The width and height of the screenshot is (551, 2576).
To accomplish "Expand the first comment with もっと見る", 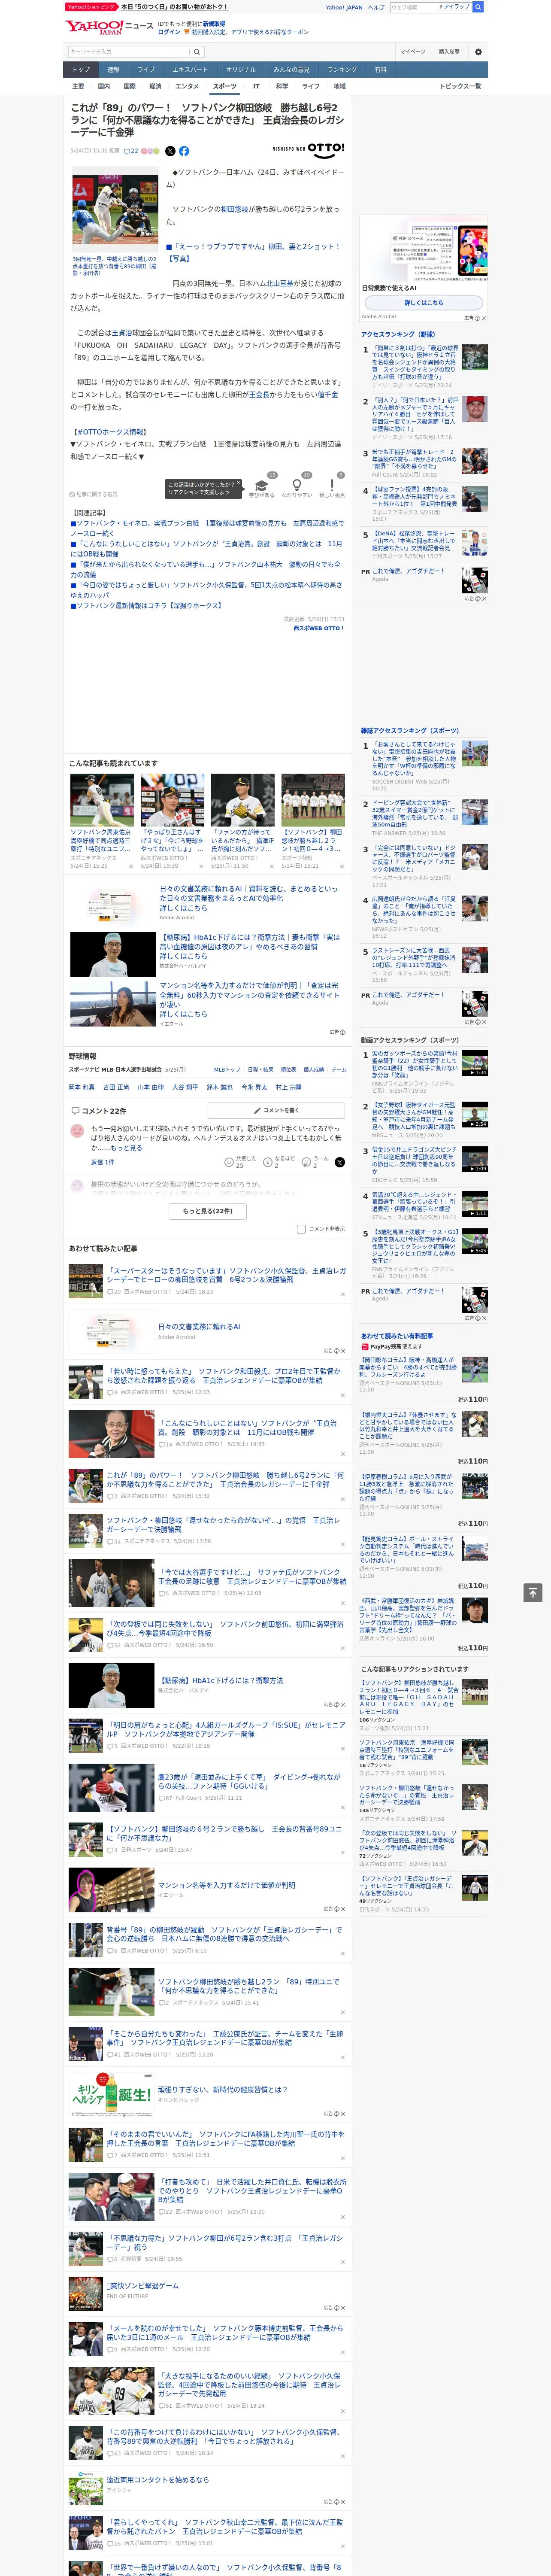I will click(126, 1148).
